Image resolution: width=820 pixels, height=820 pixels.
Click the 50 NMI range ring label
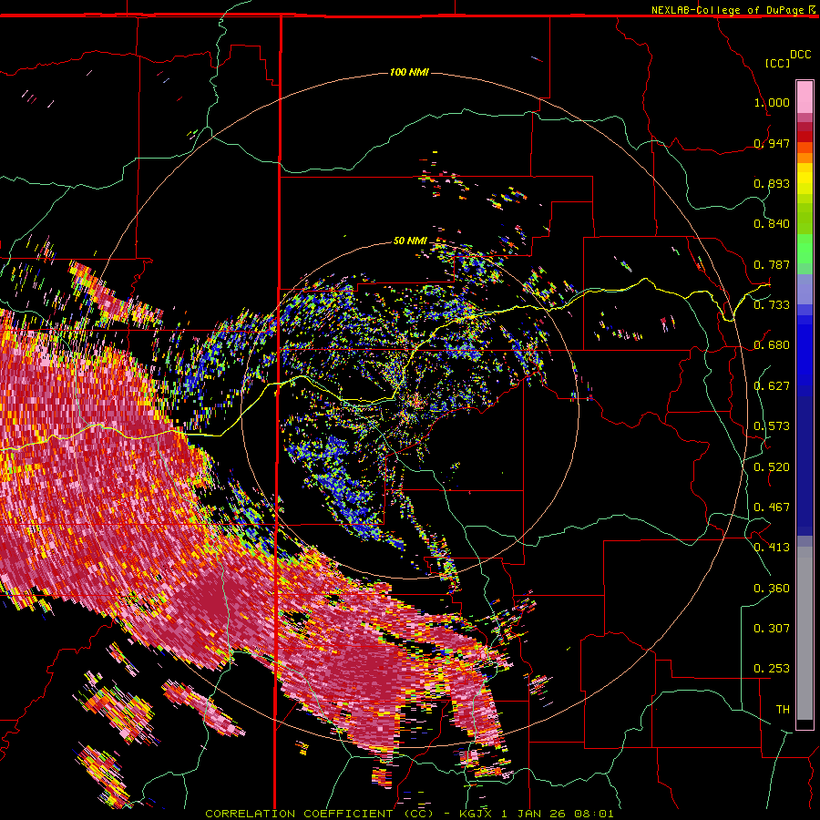(x=410, y=241)
